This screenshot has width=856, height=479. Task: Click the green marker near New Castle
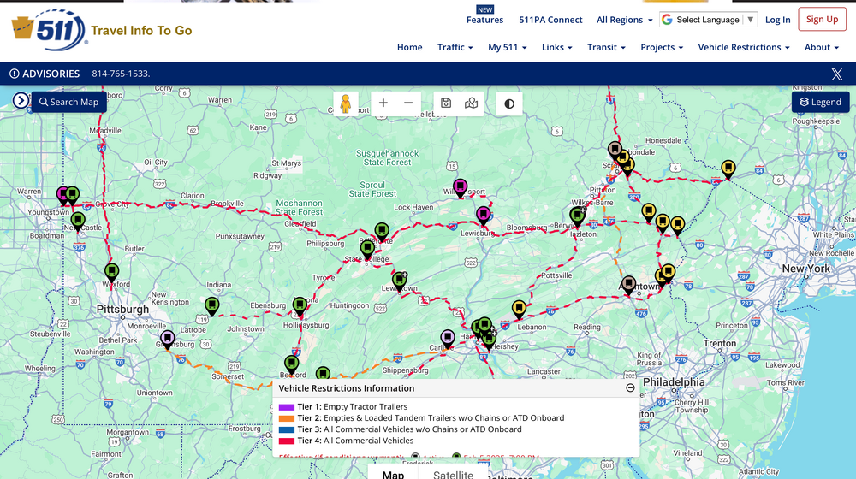[78, 221]
